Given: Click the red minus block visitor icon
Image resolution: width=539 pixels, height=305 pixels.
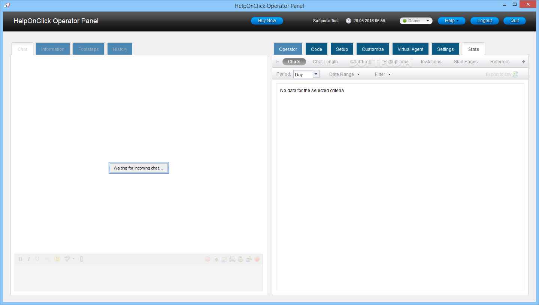Looking at the screenshot, I should click(208, 259).
